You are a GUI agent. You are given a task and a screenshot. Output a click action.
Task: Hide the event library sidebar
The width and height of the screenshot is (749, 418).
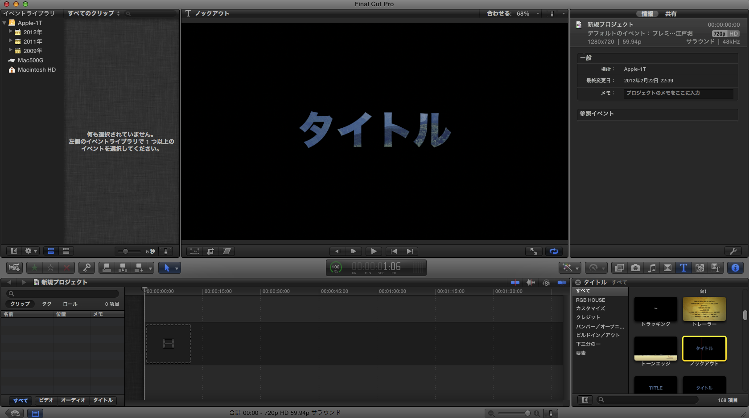point(14,251)
